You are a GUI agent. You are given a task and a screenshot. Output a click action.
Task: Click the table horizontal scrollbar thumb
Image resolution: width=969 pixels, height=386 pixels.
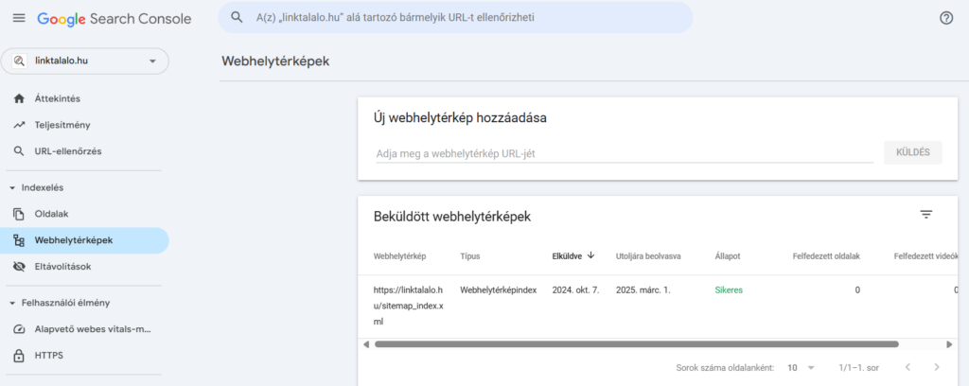pyautogui.click(x=636, y=344)
